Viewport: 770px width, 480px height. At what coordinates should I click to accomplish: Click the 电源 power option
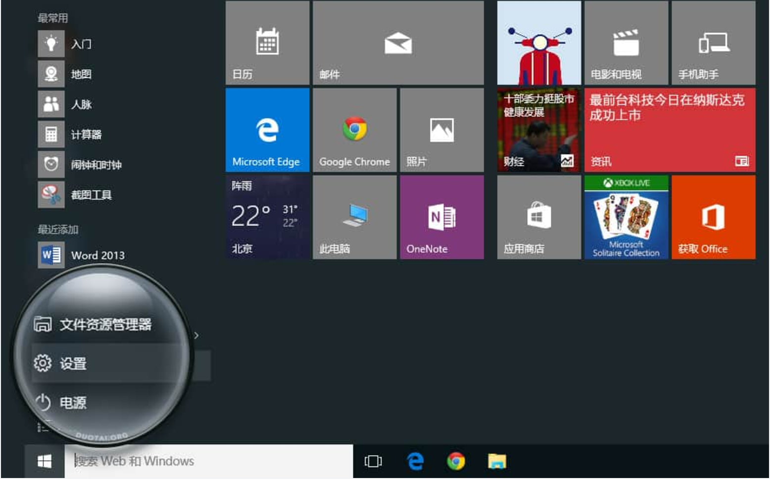(60, 402)
